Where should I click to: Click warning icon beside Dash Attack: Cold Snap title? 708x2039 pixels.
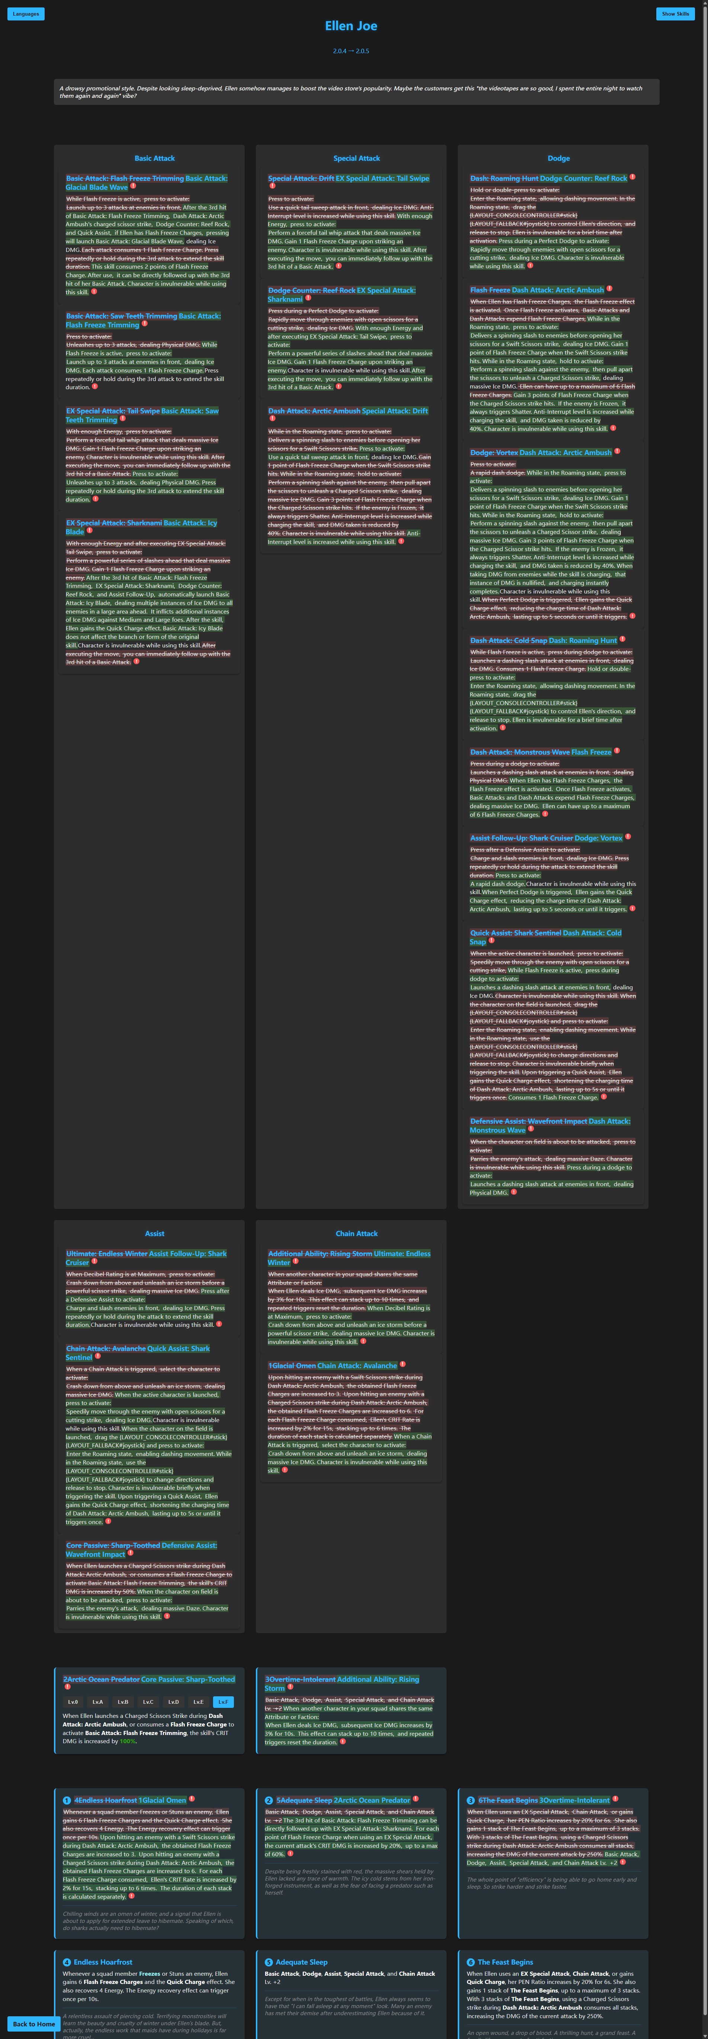[x=491, y=940]
